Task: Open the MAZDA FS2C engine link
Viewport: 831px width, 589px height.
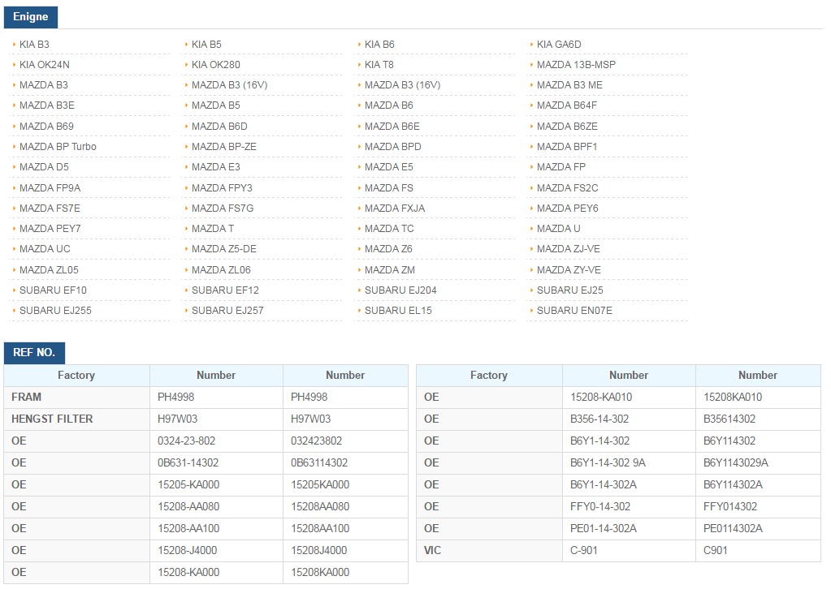Action: 568,188
